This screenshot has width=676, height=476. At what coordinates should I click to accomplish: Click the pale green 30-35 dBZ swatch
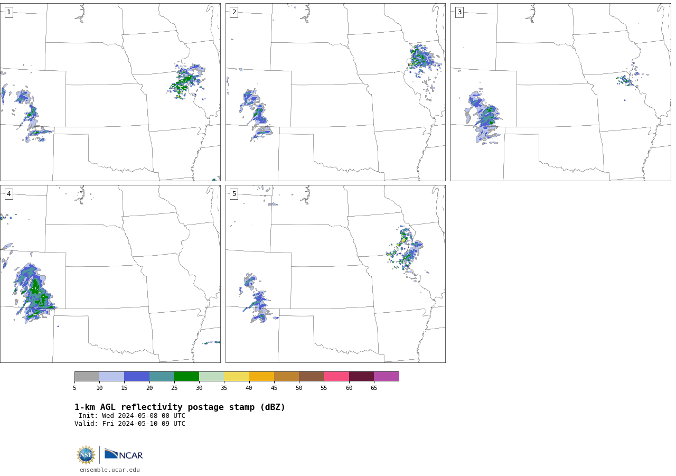[x=211, y=377]
